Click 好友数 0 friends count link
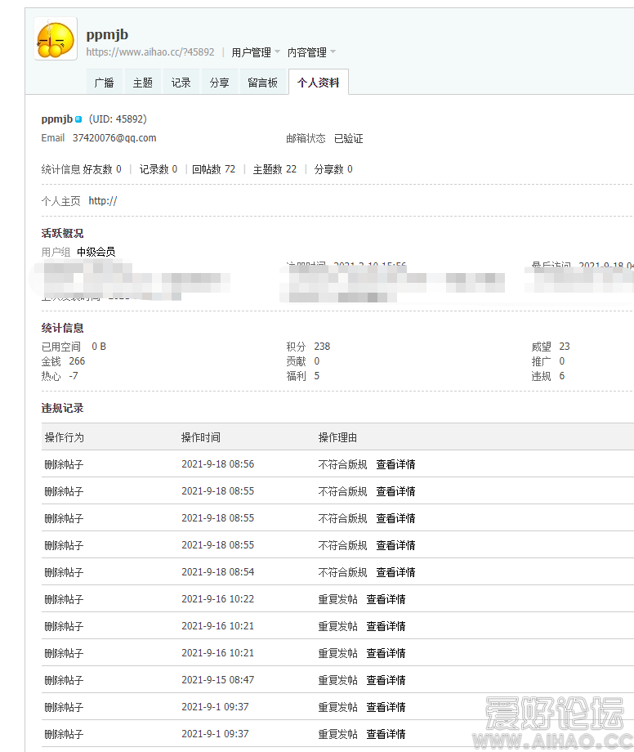This screenshot has width=634, height=752. pos(101,169)
